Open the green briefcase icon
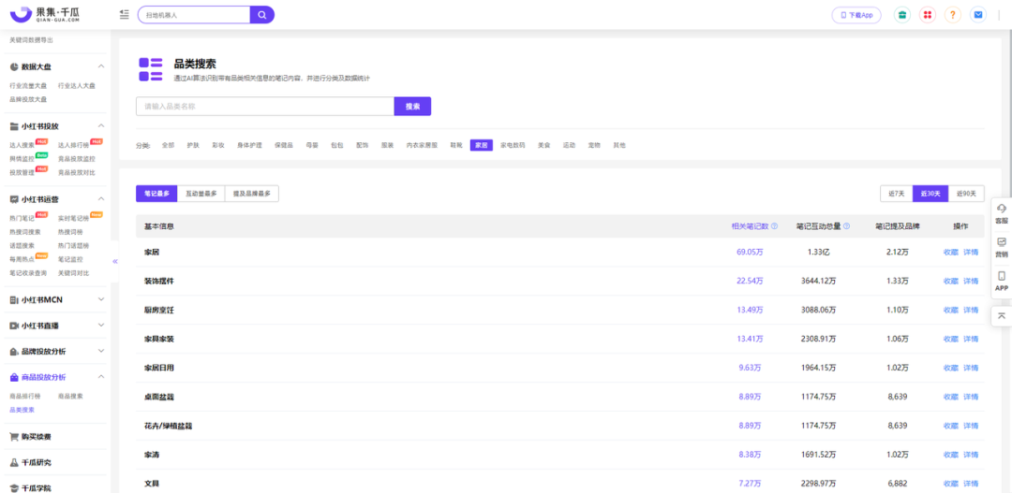Image resolution: width=1012 pixels, height=493 pixels. pos(901,15)
